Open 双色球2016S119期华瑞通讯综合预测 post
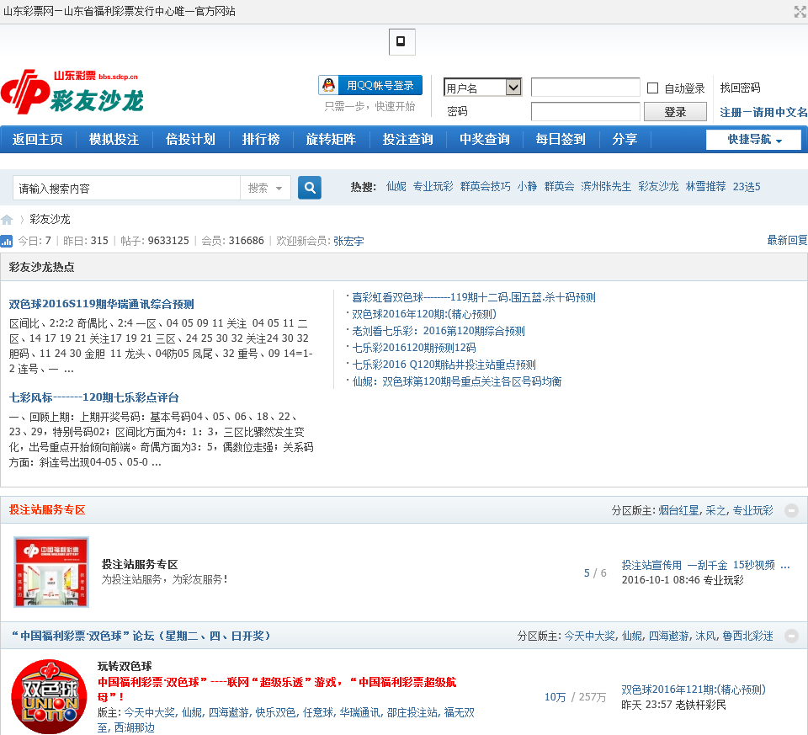This screenshot has width=808, height=735. [102, 304]
